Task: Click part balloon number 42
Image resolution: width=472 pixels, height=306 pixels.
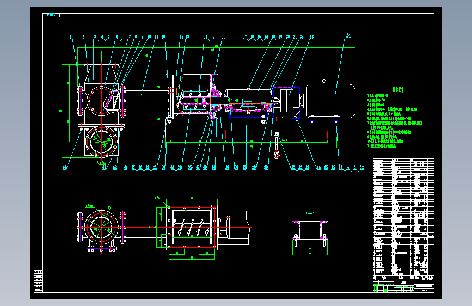Action: 115,167
